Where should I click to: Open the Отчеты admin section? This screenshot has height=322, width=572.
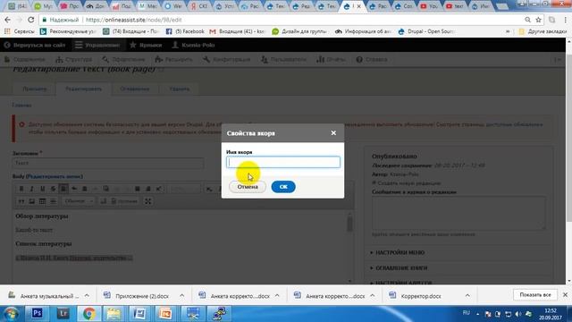pos(331,59)
